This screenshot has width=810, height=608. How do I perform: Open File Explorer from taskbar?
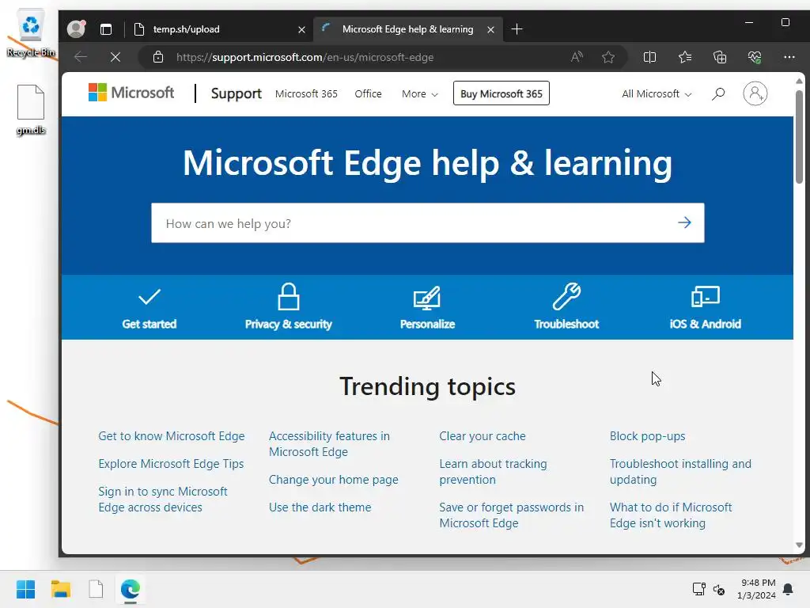(60, 589)
